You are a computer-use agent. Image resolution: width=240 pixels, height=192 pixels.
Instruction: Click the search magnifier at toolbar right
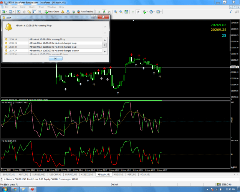click(x=231, y=12)
